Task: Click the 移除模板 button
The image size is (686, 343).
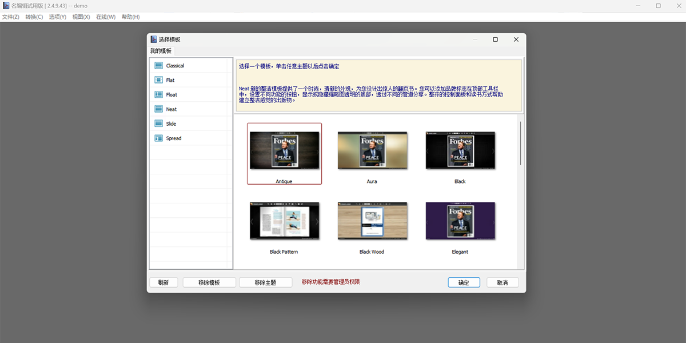Action: [x=209, y=282]
